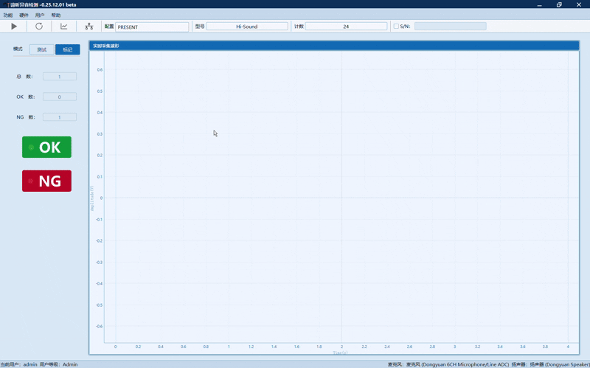Start the test with the play icon

pyautogui.click(x=14, y=27)
